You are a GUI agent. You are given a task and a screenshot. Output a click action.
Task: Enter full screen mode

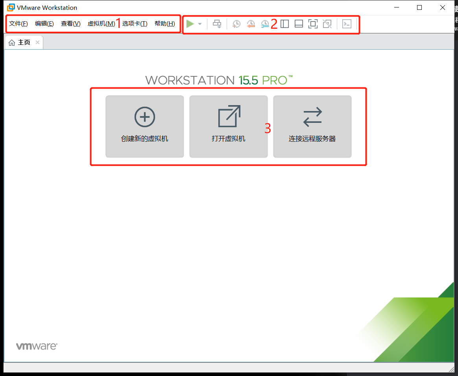313,24
